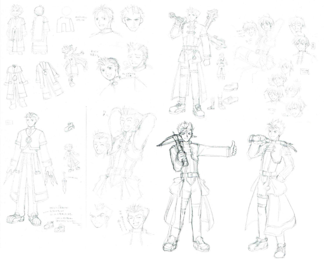
Task: Click the full-body figure holding daggers in both hands
Action: (30, 169)
